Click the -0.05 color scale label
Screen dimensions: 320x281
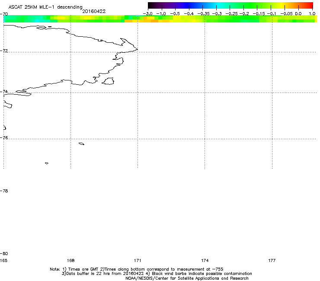click(287, 14)
